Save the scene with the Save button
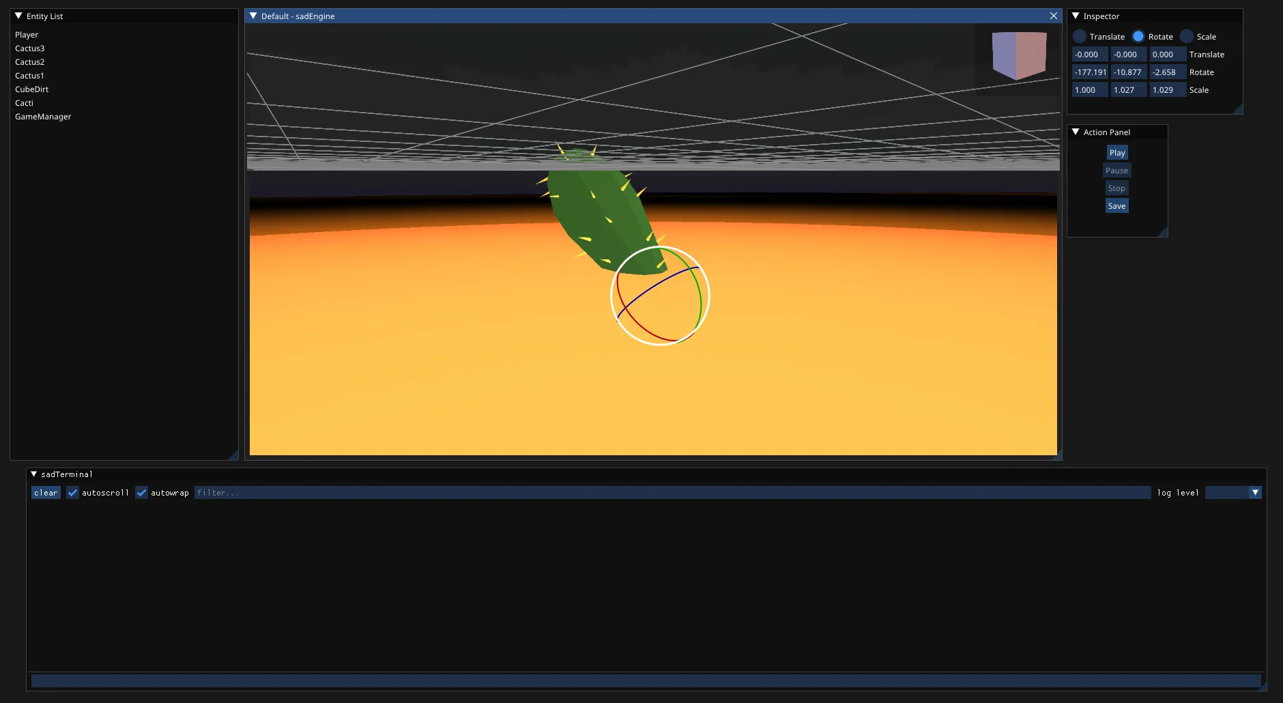The height and width of the screenshot is (703, 1283). click(1116, 206)
